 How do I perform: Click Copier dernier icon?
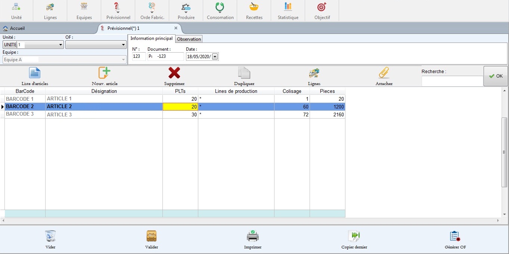(x=354, y=236)
